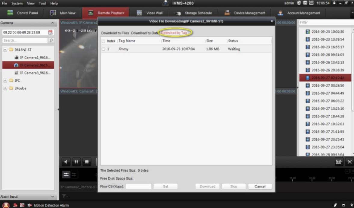Stop the playback

coord(87,162)
